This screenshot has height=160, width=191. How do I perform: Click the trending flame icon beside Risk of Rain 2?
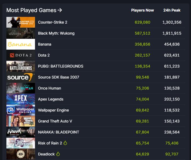click(x=65, y=143)
